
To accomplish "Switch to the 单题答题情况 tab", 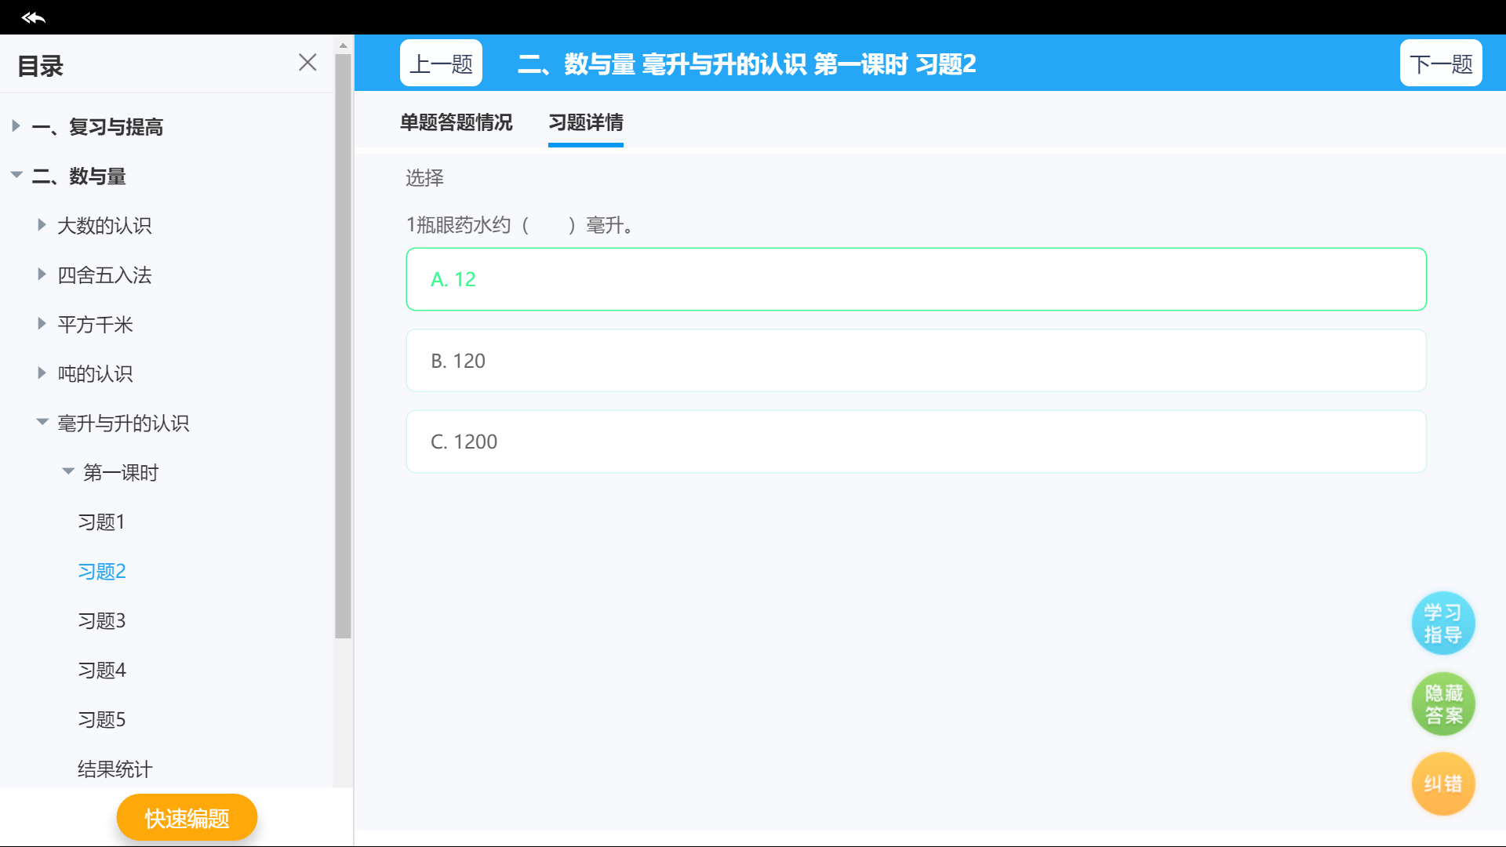I will tap(456, 123).
